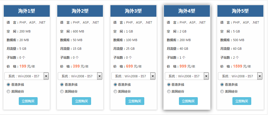Click the 60 GB monthly traffic value
The width and height of the screenshot is (268, 115).
point(237,49)
